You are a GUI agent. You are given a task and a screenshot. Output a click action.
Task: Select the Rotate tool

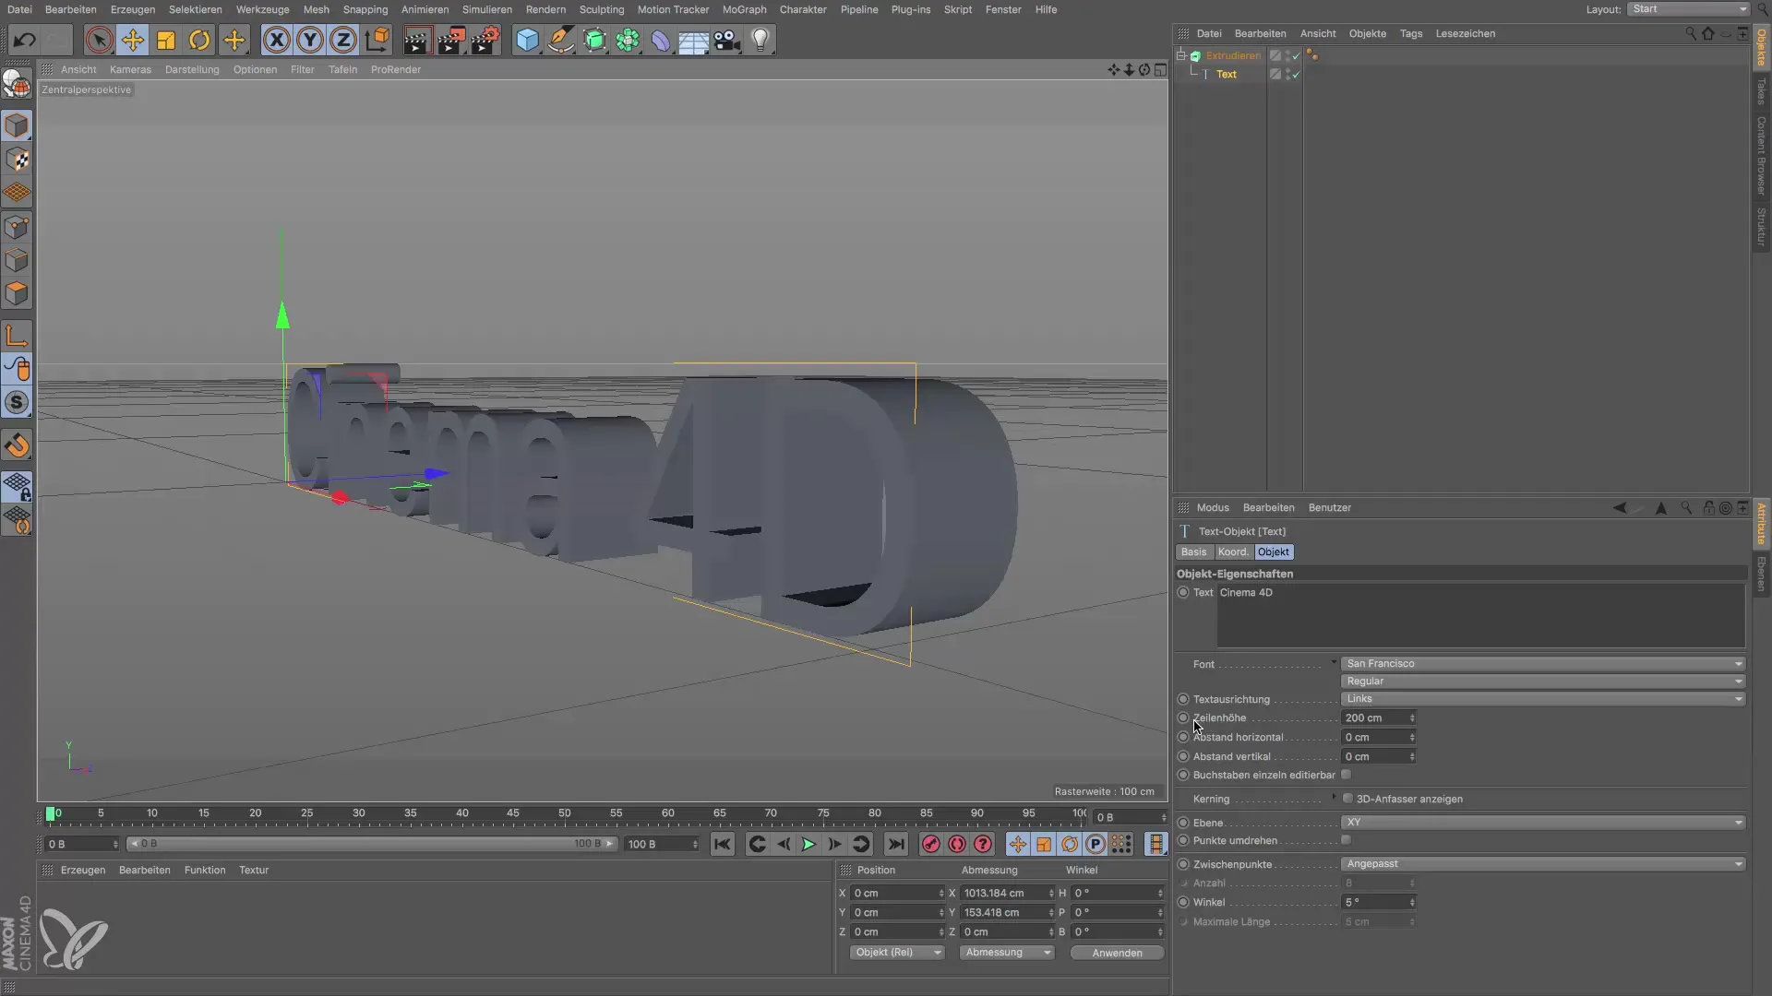pyautogui.click(x=199, y=41)
